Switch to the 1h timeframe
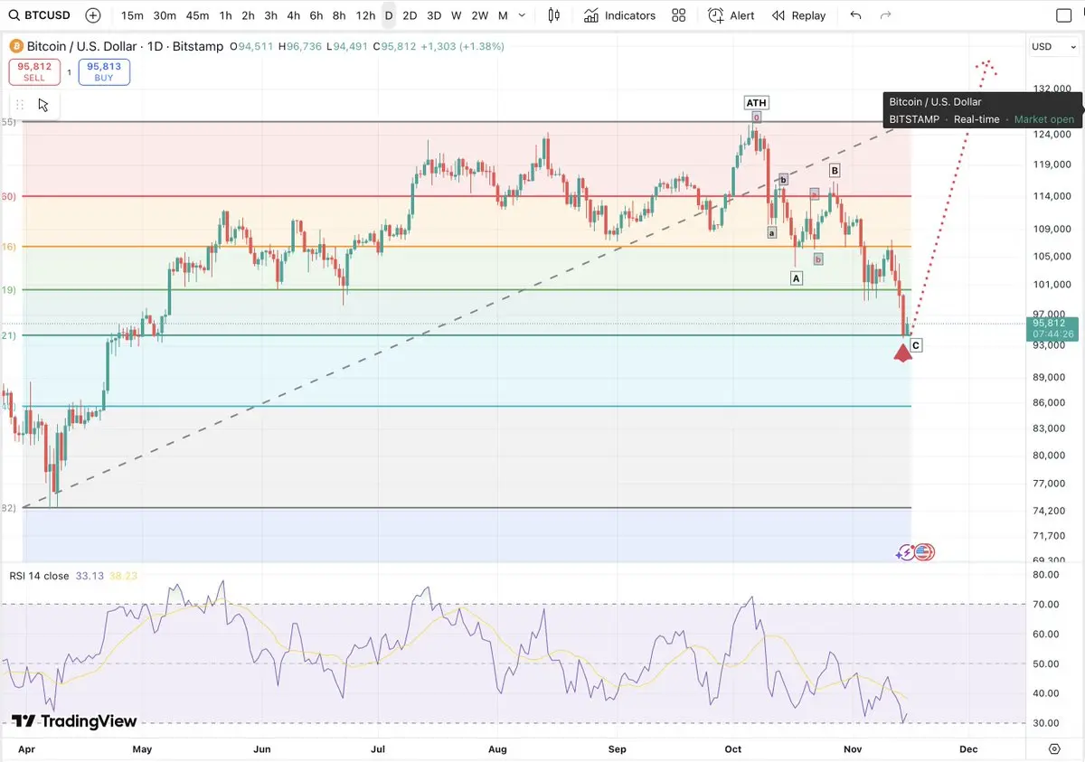Viewport: 1085px width, 762px height. pos(225,15)
